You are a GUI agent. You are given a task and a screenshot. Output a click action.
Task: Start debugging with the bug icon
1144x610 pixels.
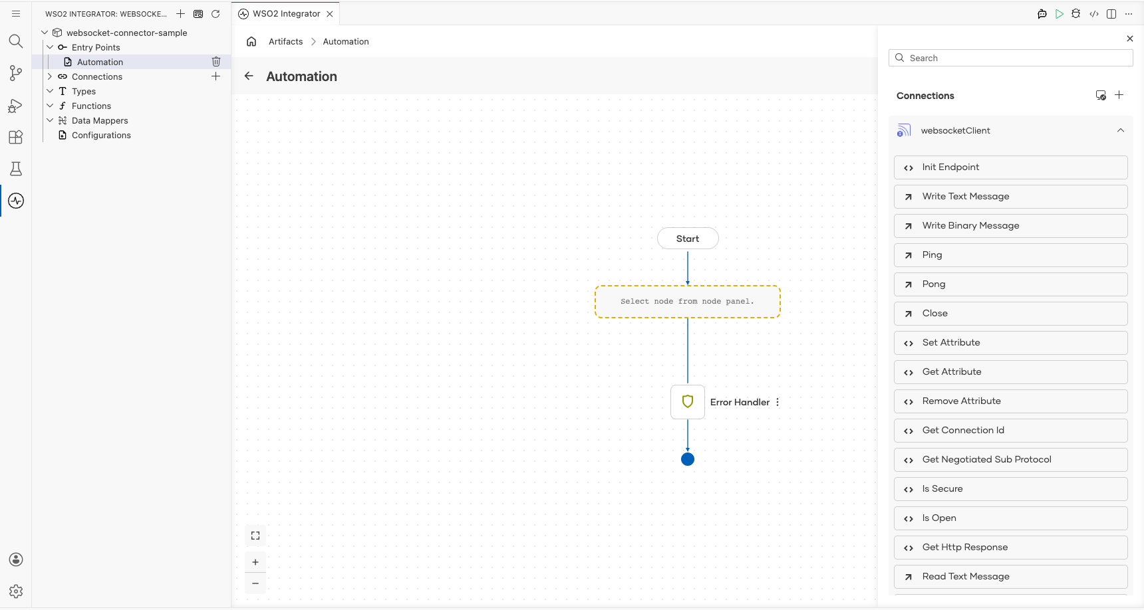point(1076,14)
